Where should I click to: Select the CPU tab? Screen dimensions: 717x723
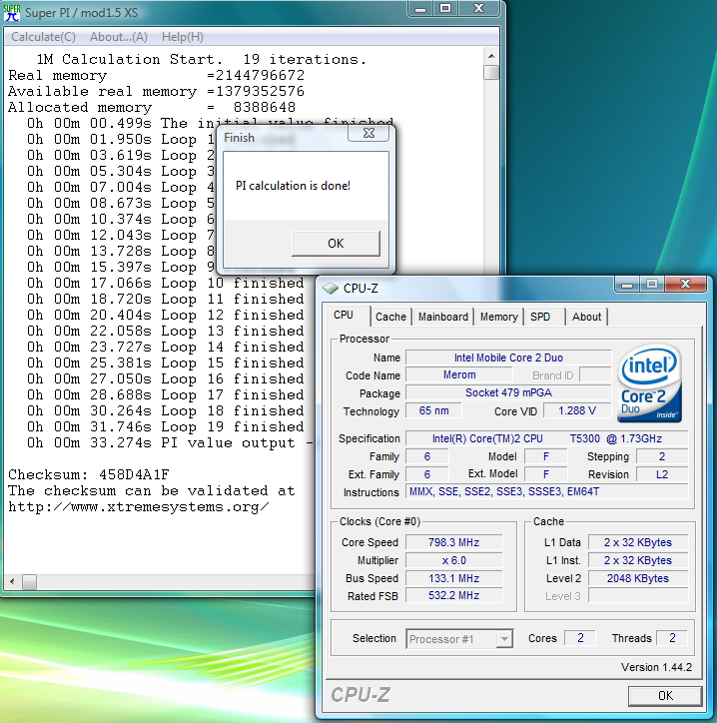point(344,315)
